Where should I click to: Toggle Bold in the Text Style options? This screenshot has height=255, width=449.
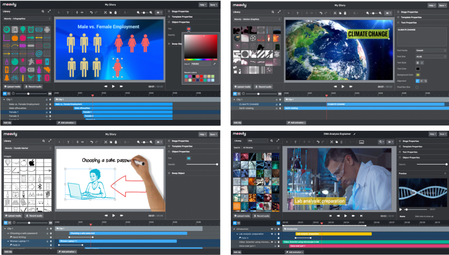coord(418,63)
